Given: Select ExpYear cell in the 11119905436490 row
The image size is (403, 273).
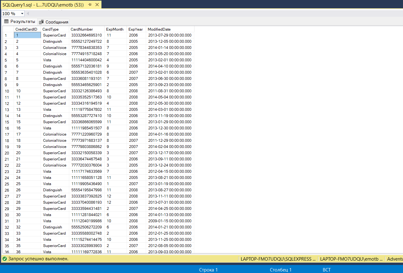Looking at the screenshot, I should [136, 184].
